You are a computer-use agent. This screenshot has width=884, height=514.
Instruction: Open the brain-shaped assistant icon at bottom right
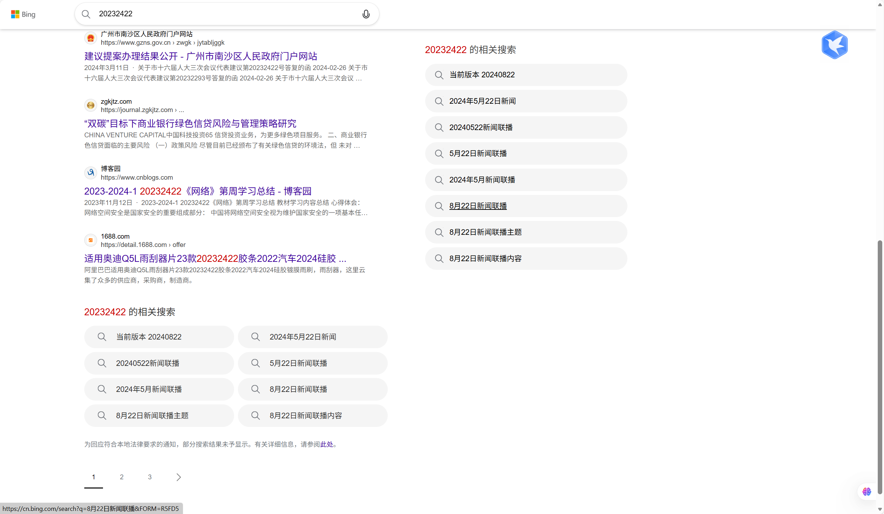click(x=866, y=491)
